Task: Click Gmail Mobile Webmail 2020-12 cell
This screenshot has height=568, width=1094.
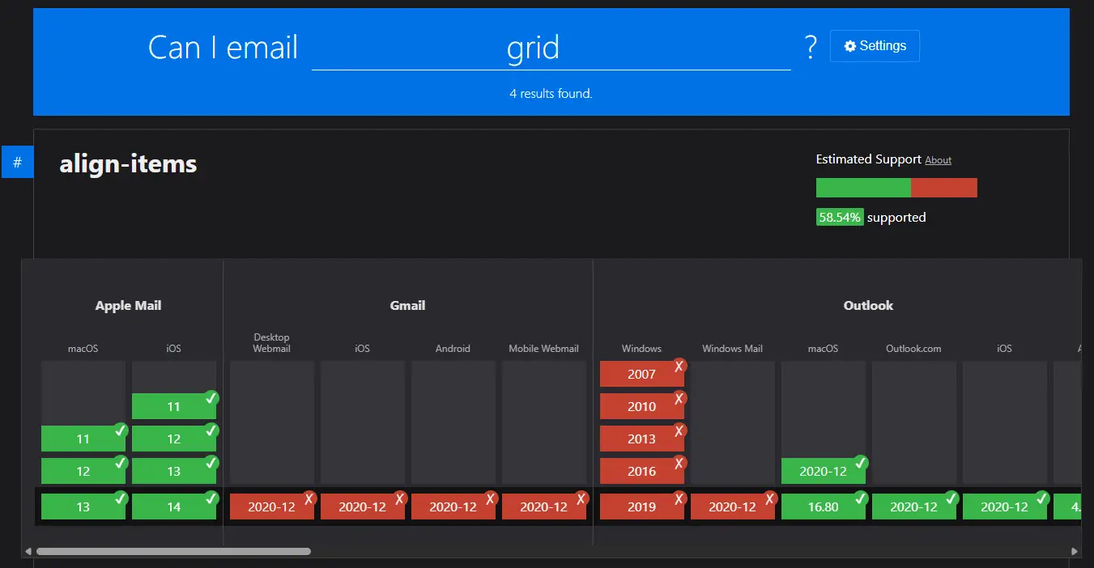Action: coord(544,507)
